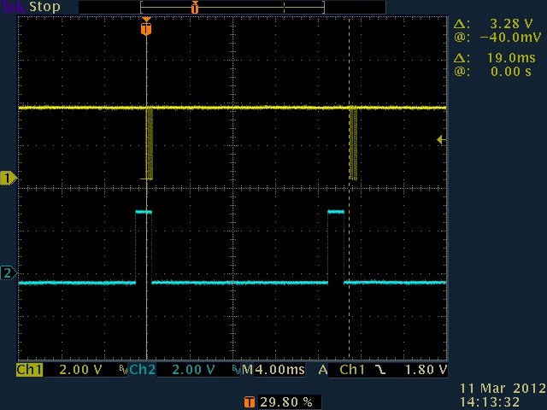Image resolution: width=547 pixels, height=410 pixels.
Task: Click the falling edge trigger slope icon
Action: click(378, 370)
